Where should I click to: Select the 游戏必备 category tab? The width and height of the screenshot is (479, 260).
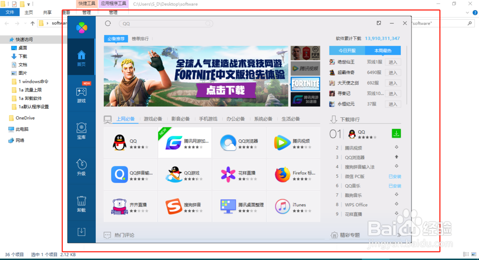tap(153, 119)
